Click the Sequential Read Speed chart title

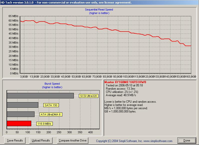pyautogui.click(x=99, y=10)
